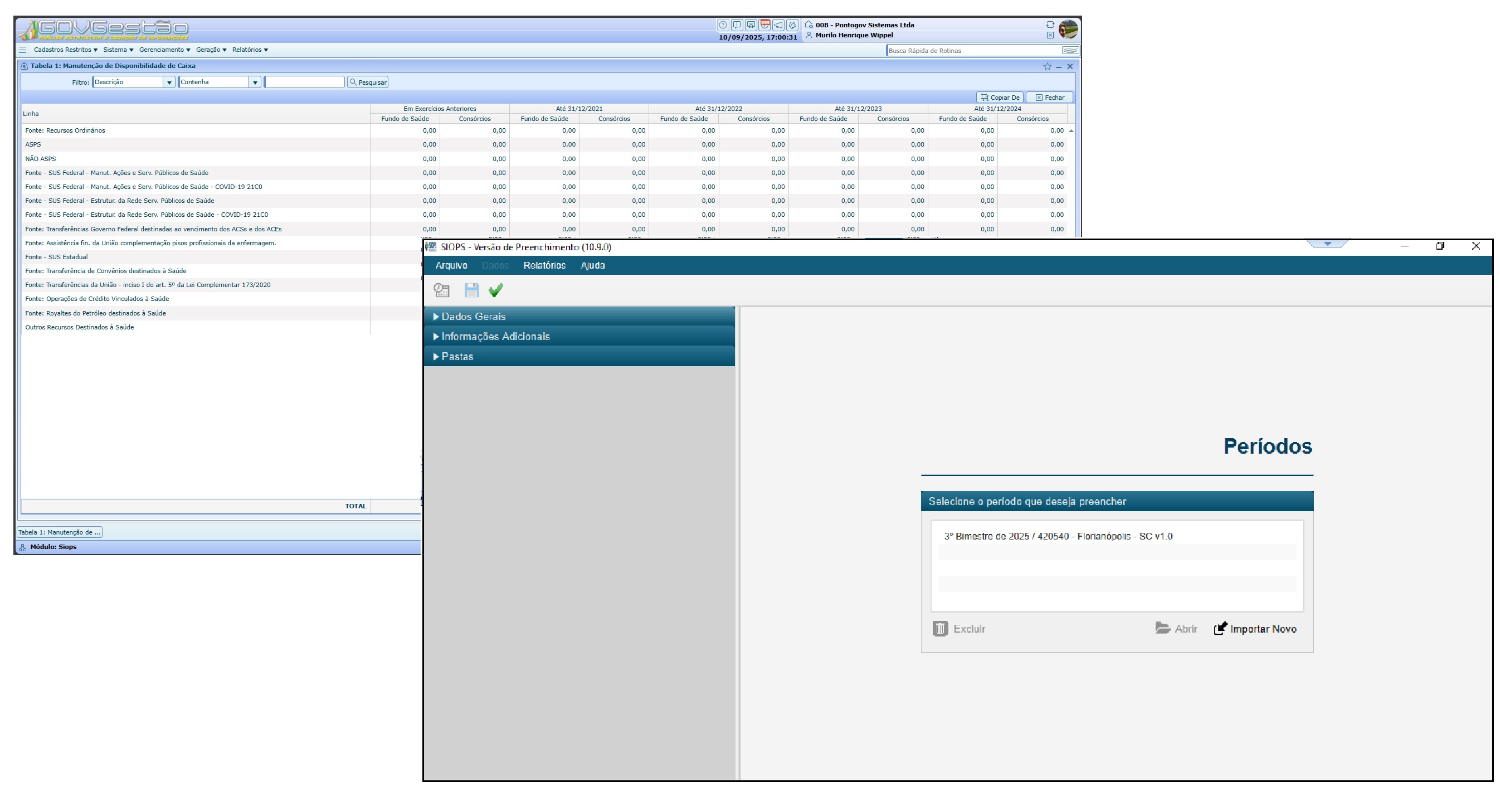Image resolution: width=1500 pixels, height=787 pixels.
Task: Open the Relatórios menu in SIOPS
Action: pyautogui.click(x=544, y=265)
